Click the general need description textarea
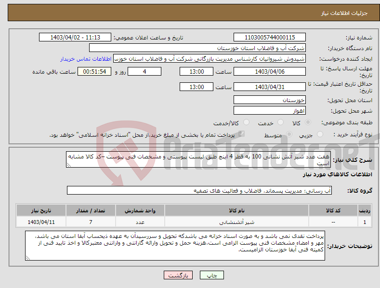380x288 pixels. (x=198, y=159)
